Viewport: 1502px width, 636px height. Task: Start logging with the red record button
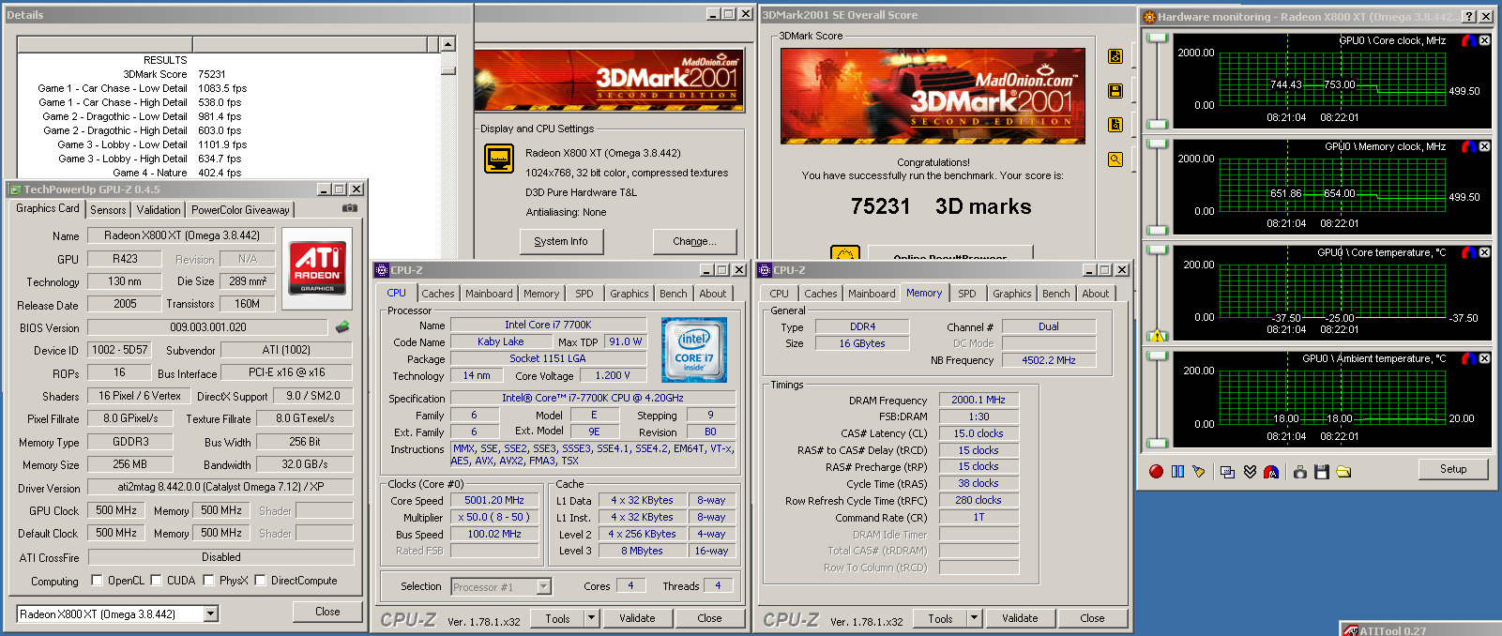[1156, 471]
